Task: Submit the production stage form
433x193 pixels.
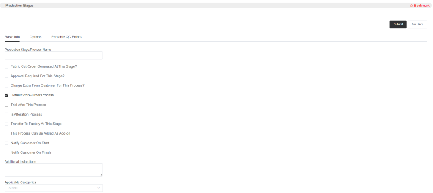Action: (398, 24)
